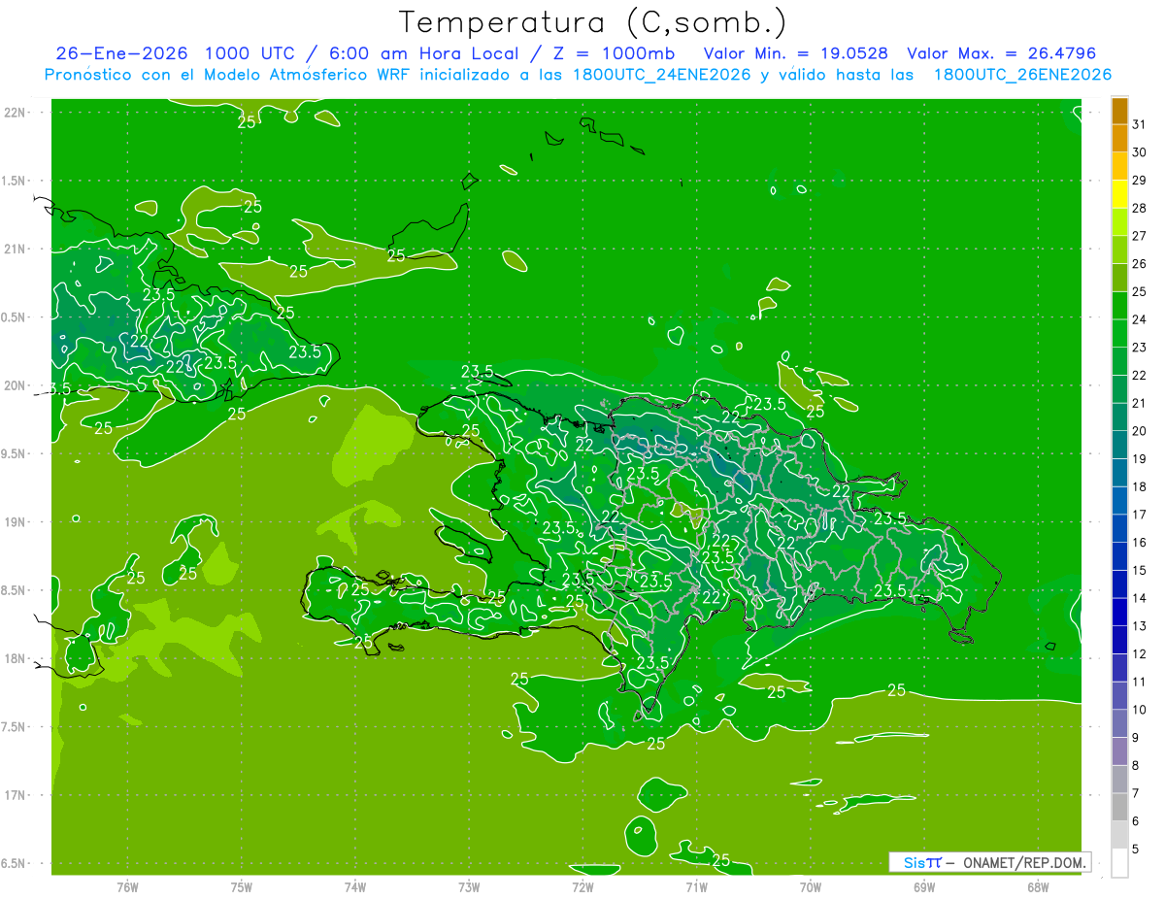Click the legend value "24"
This screenshot has height=900, width=1165.
(1139, 319)
